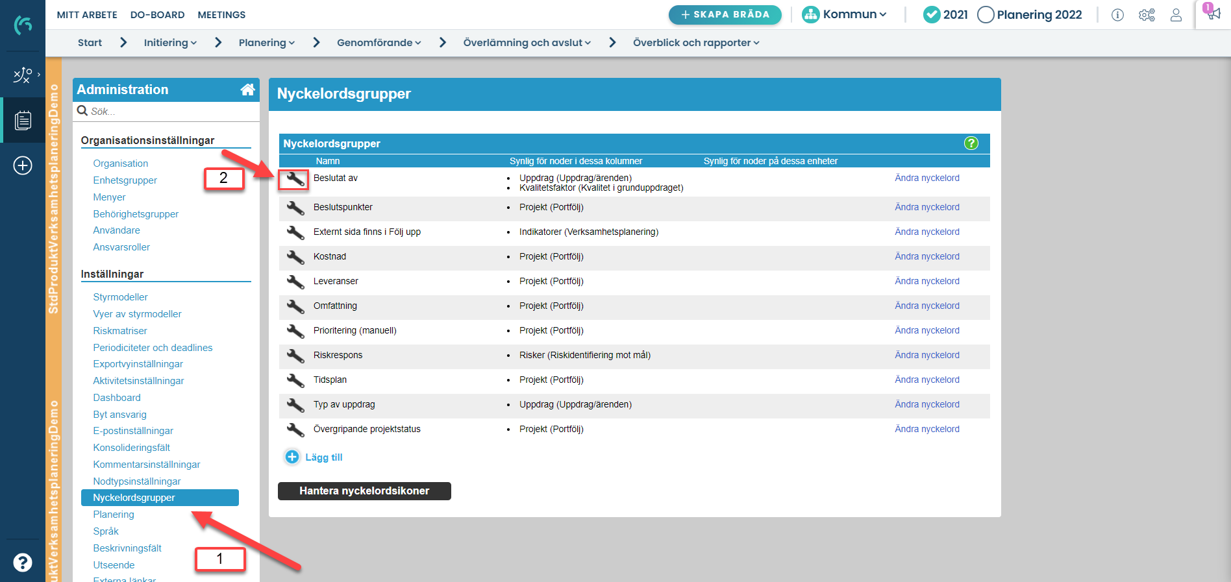Image resolution: width=1231 pixels, height=582 pixels.
Task: Open Nodtypsinställningar in settings list
Action: [137, 481]
